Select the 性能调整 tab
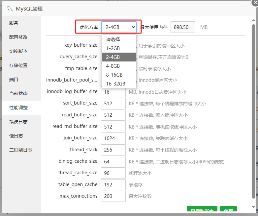 [21, 108]
